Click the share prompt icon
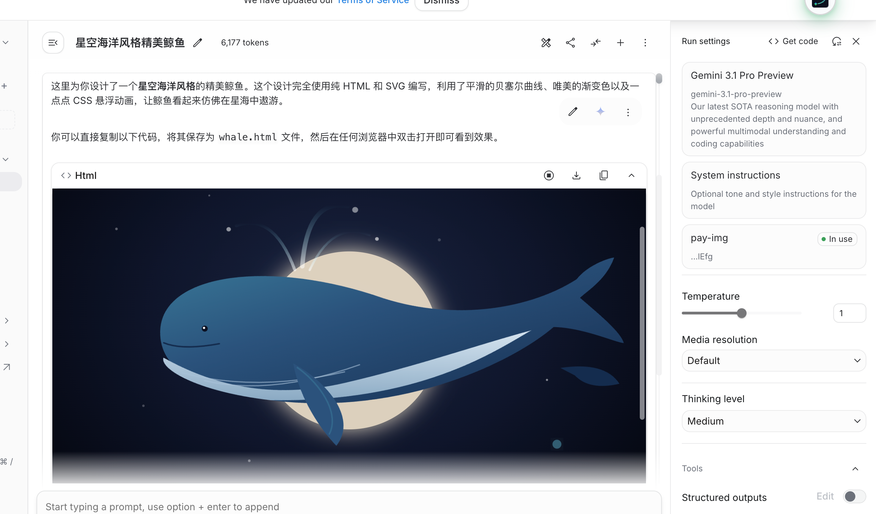The width and height of the screenshot is (876, 514). (x=571, y=43)
